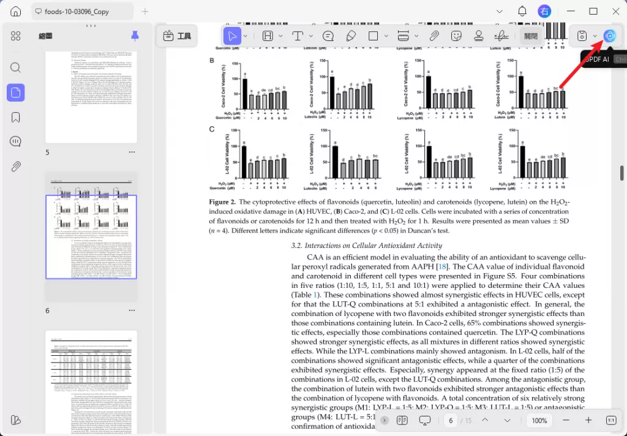The image size is (627, 436).
Task: Select the page 7 thumbnail with table
Action: (x=91, y=382)
